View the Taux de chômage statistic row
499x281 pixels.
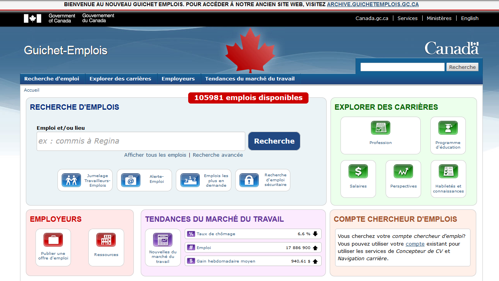coord(253,234)
